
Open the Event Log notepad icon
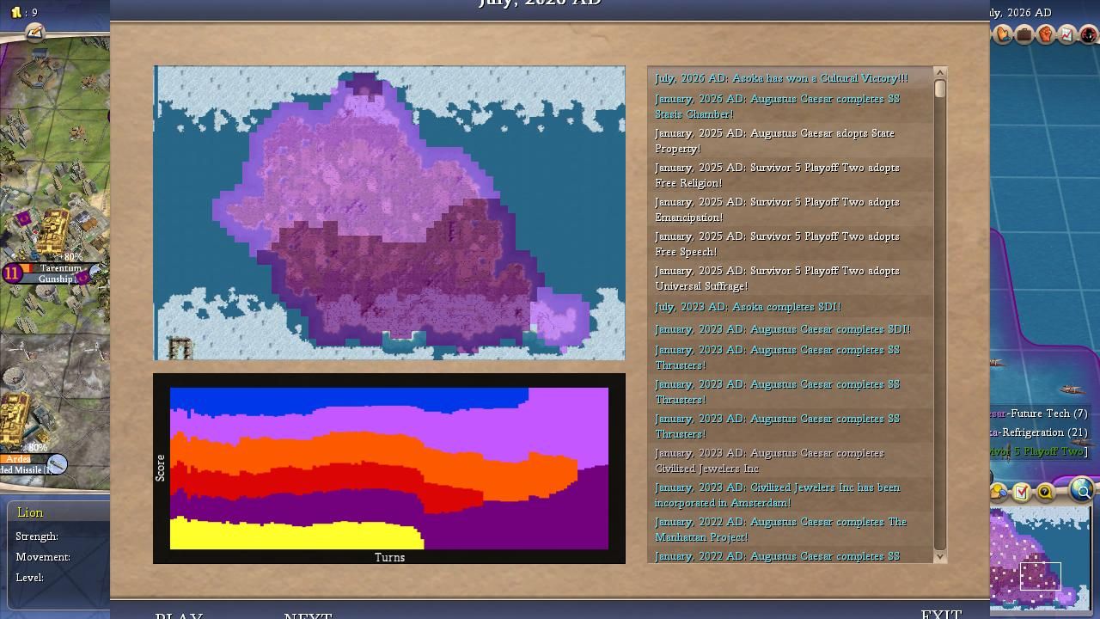[x=34, y=33]
